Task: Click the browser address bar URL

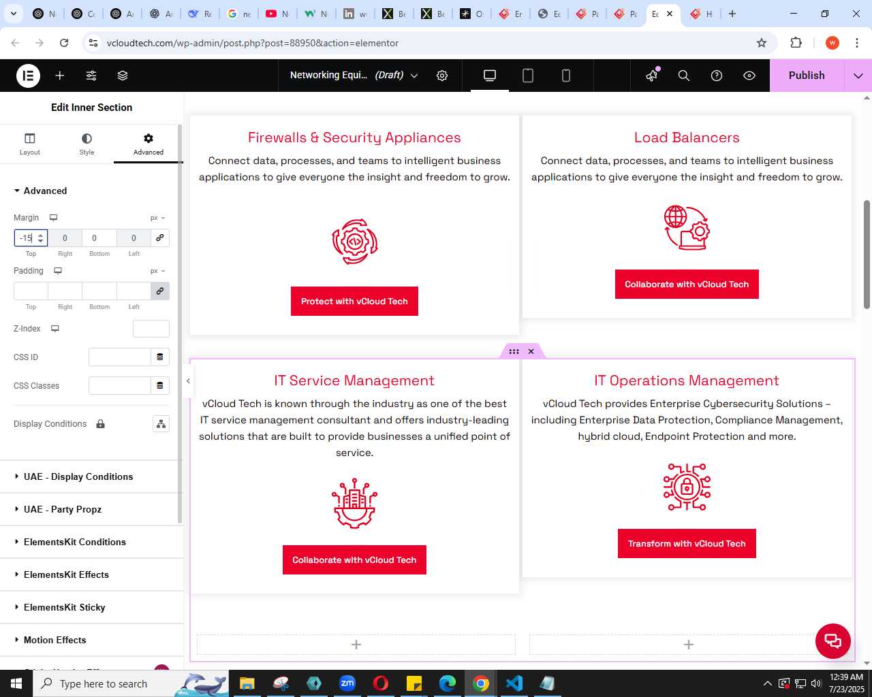Action: [253, 43]
